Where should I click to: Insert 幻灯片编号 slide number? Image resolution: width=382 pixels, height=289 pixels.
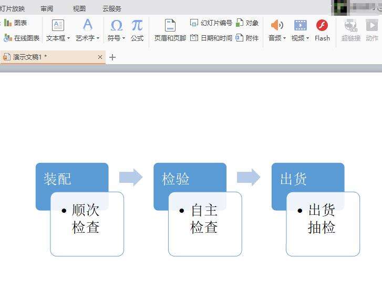[x=211, y=23]
